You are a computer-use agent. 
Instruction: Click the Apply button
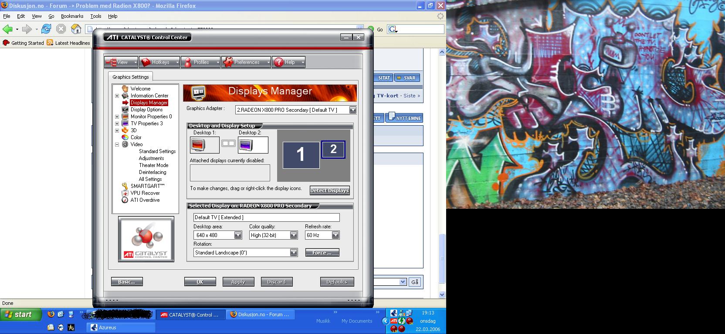click(x=238, y=282)
